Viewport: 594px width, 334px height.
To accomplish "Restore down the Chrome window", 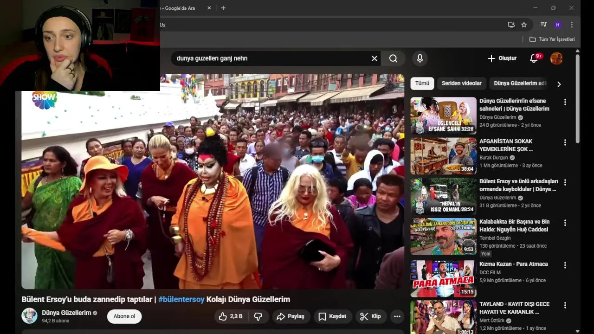I will (553, 8).
